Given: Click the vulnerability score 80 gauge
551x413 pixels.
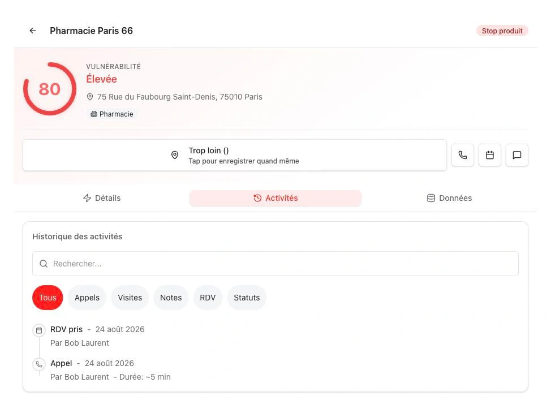Looking at the screenshot, I should 50,89.
